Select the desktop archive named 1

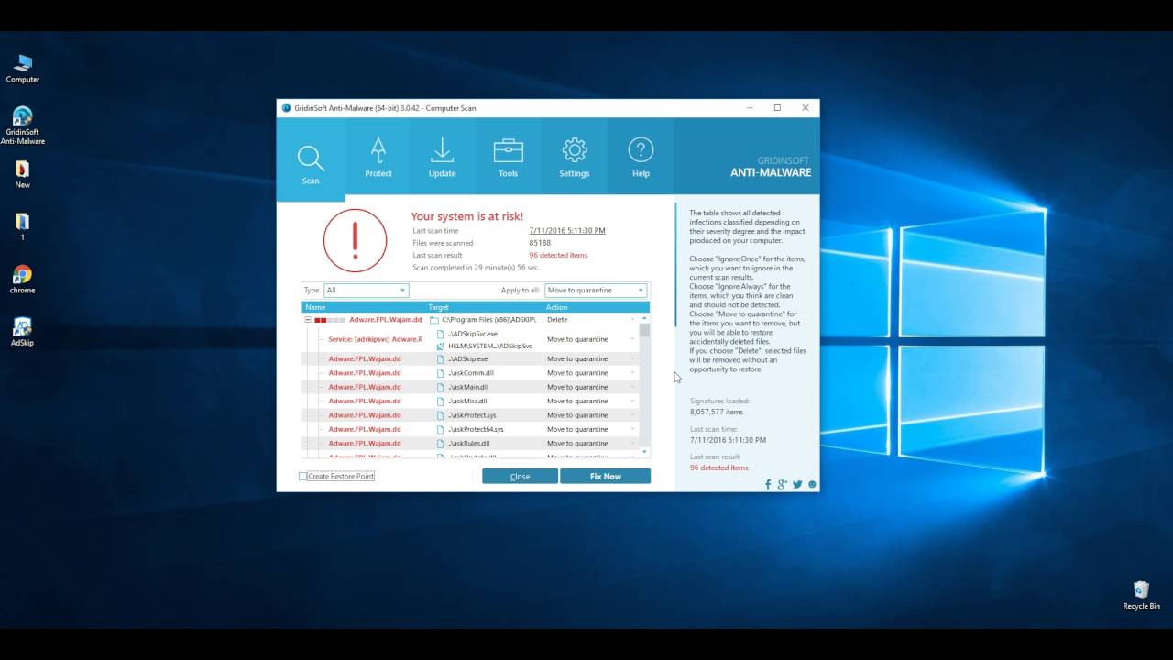pyautogui.click(x=23, y=226)
